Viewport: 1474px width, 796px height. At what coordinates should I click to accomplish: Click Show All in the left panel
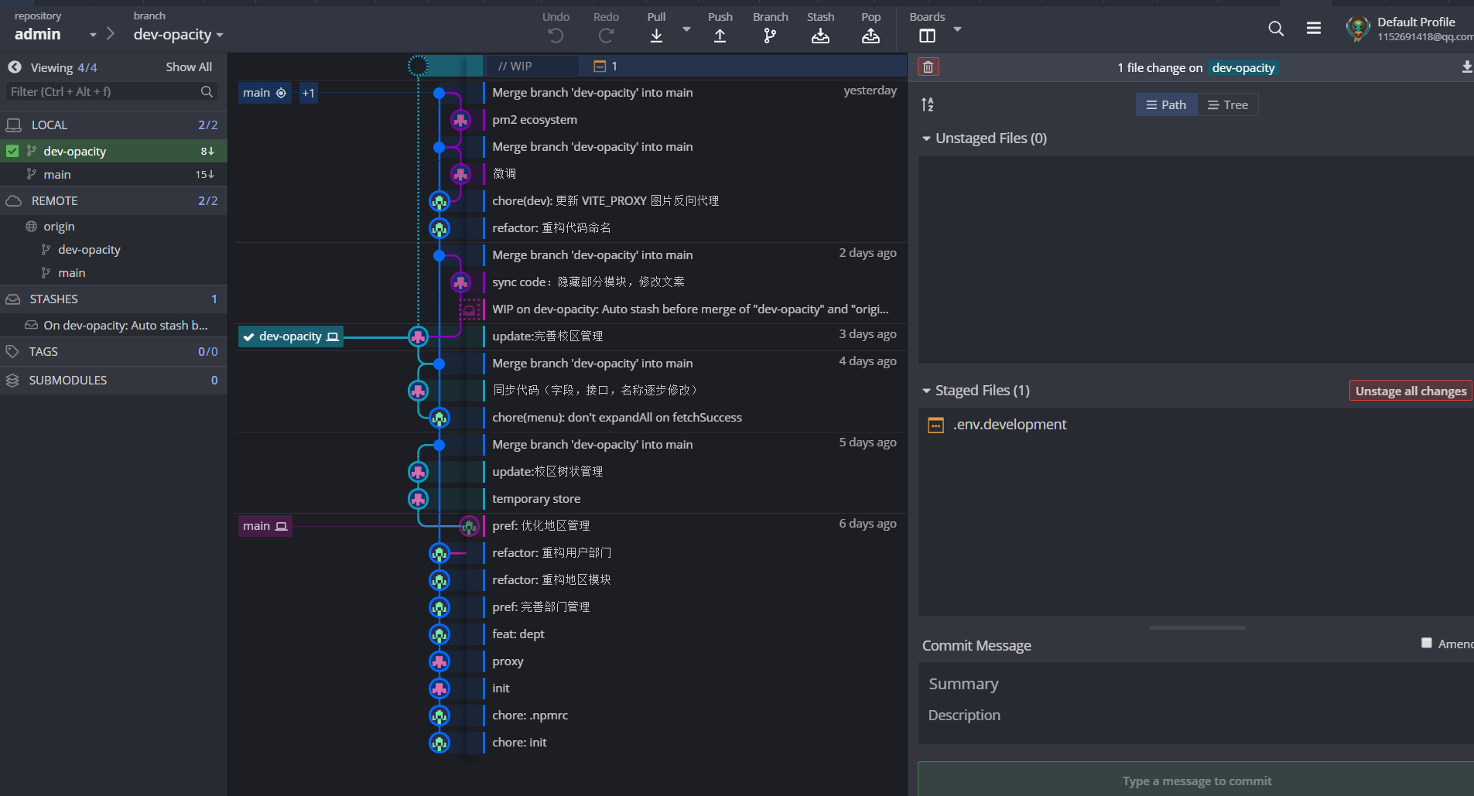(189, 67)
